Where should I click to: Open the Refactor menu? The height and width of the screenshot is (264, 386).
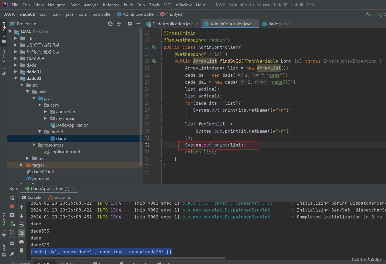pos(111,5)
